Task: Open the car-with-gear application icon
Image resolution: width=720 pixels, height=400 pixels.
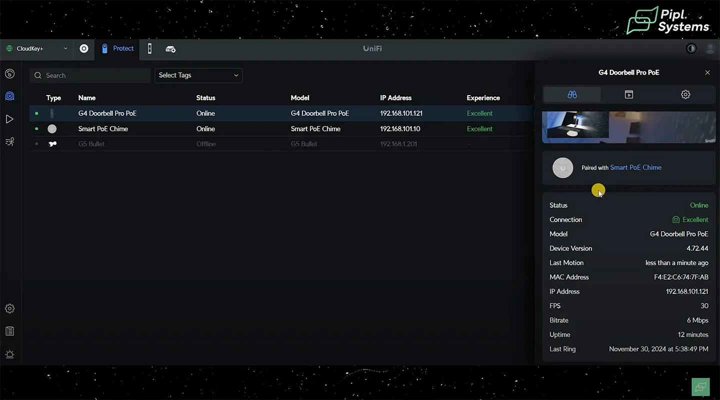Action: click(170, 49)
